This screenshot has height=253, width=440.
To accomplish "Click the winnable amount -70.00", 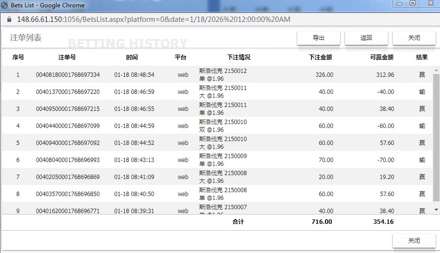I will (x=386, y=160).
